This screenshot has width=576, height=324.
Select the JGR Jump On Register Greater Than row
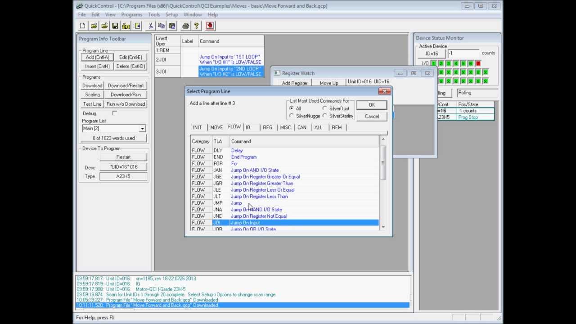pos(284,183)
